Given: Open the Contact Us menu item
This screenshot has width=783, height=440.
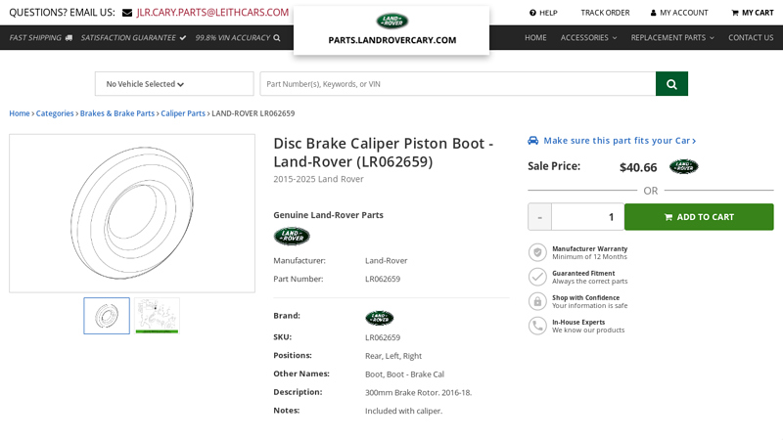Looking at the screenshot, I should point(751,38).
